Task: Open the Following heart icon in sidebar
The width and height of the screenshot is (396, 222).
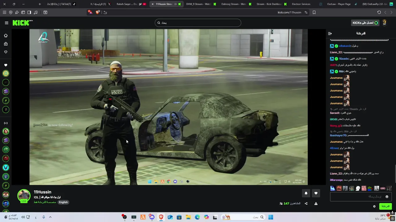Action: click(x=6, y=52)
